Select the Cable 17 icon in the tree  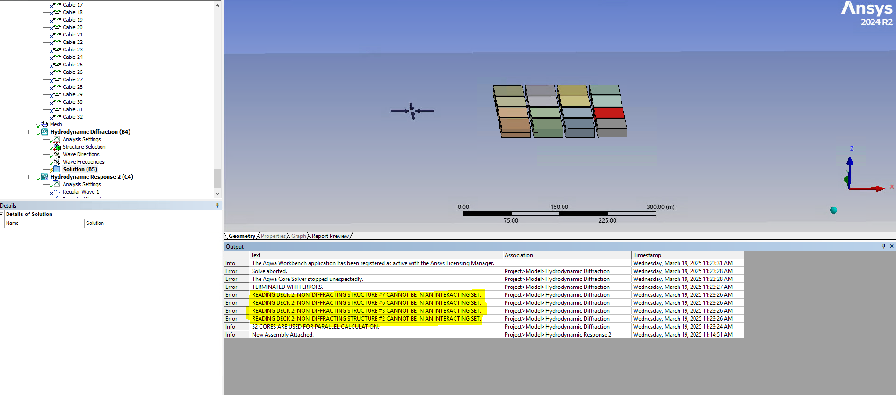tap(57, 5)
